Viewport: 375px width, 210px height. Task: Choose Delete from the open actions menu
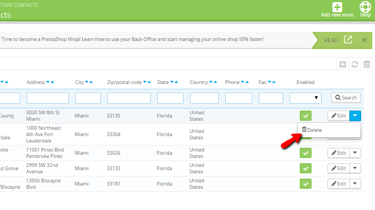pyautogui.click(x=329, y=130)
